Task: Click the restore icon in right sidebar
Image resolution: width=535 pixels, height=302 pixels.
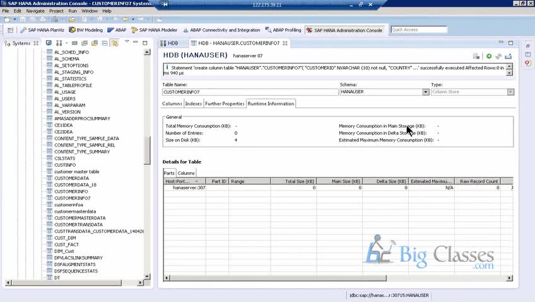Action: [528, 45]
